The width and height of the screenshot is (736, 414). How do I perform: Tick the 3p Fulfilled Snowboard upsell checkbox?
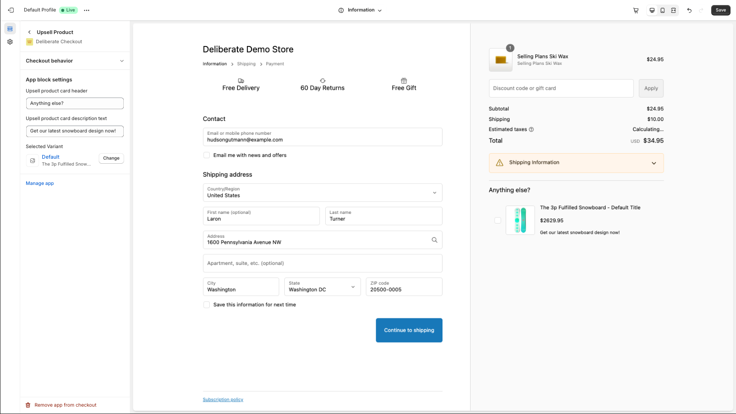[498, 220]
